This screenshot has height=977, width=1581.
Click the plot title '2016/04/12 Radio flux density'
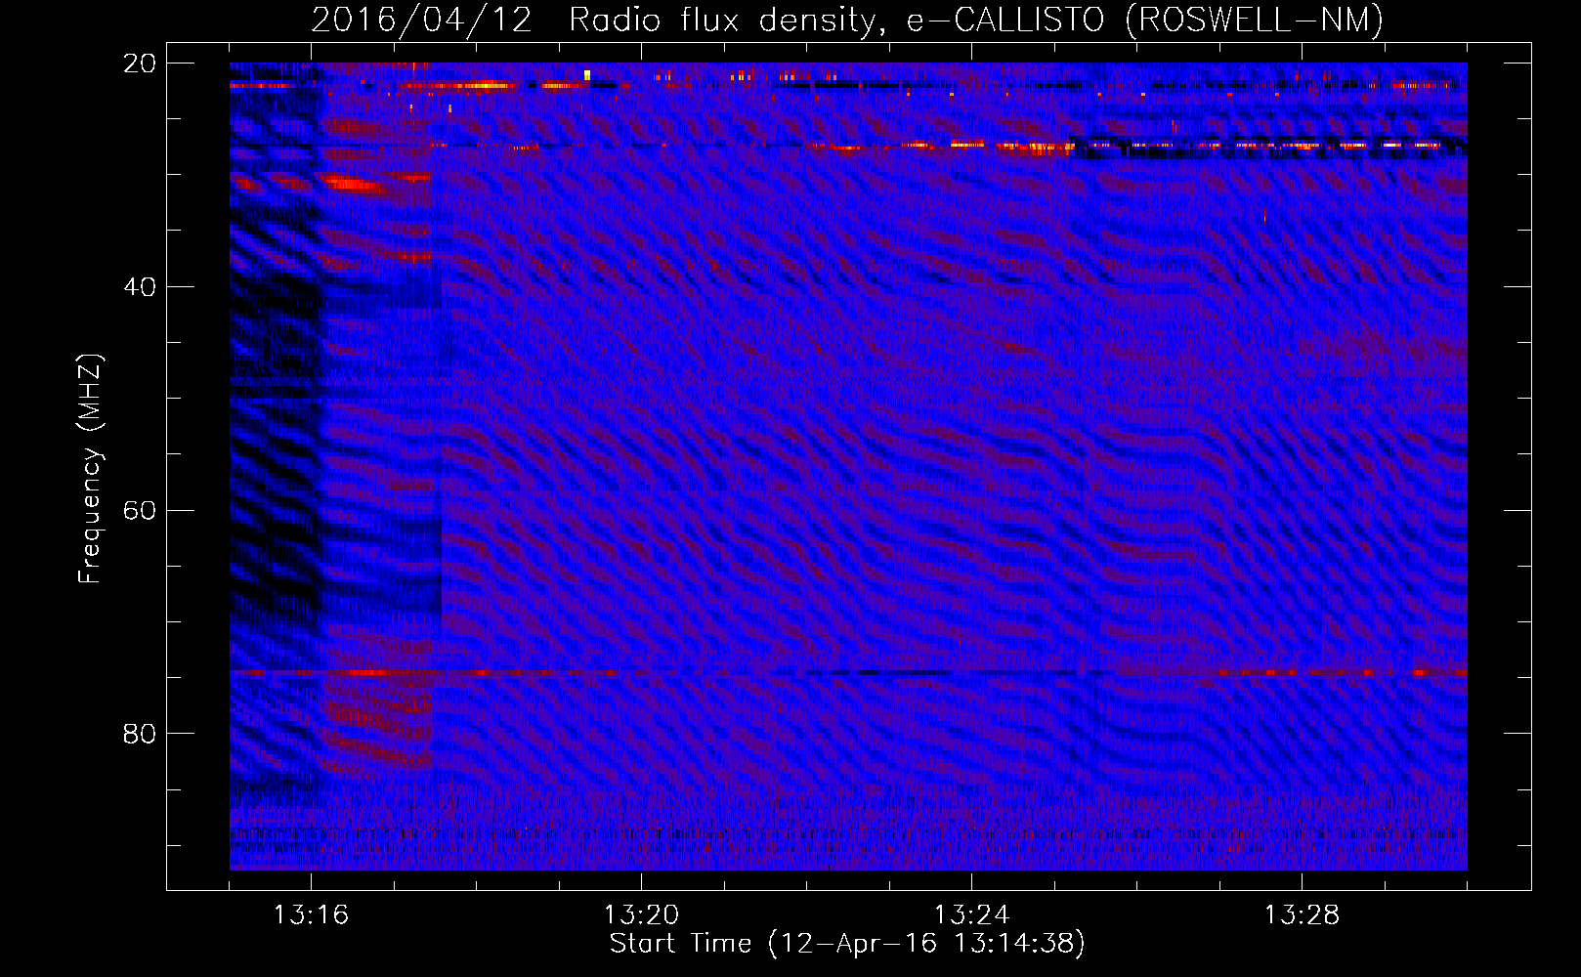[x=592, y=20]
